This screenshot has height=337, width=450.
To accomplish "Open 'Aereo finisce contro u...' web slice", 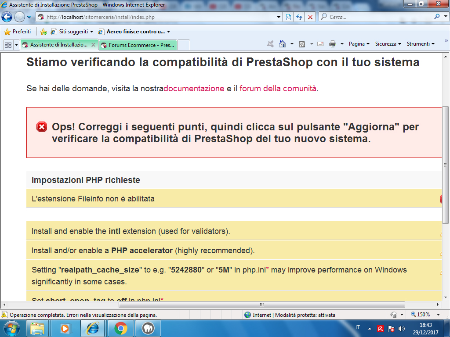I will tap(134, 32).
